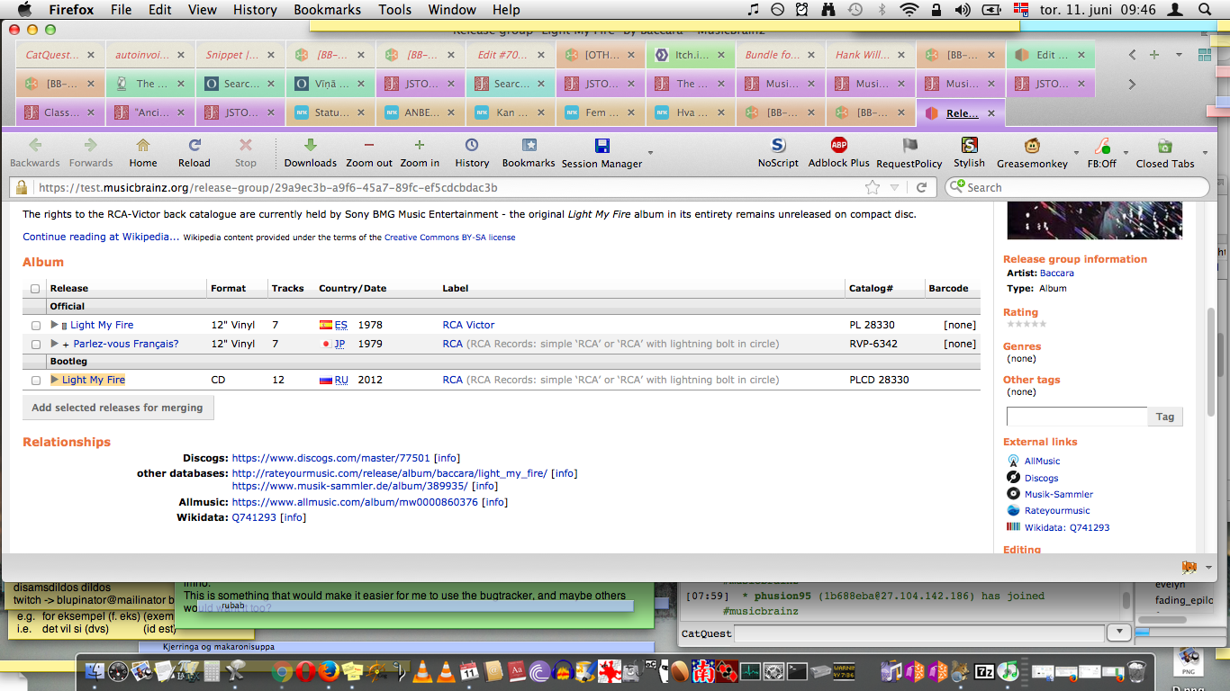Check the bootleg Light My Fire CD checkbox

click(x=36, y=381)
